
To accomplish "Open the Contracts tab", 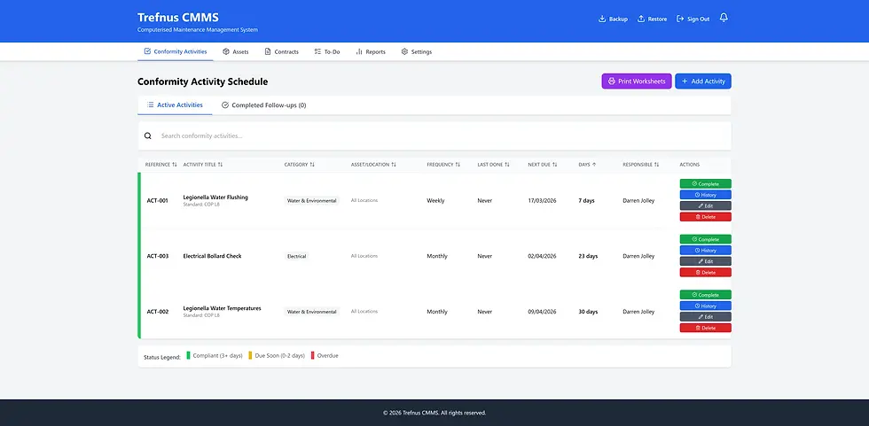I will point(282,51).
